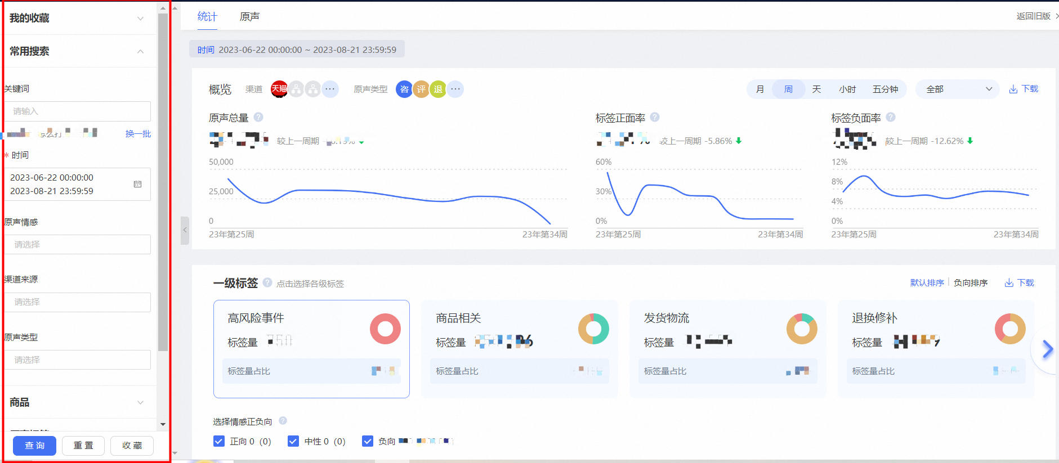Click the 原声总量 line chart

point(388,198)
